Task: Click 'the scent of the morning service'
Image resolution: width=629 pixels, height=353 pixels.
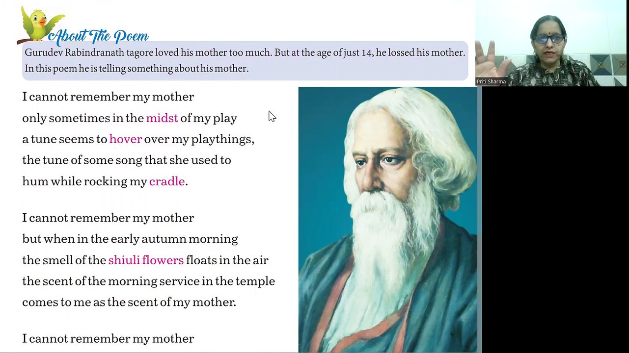Action: click(x=149, y=281)
